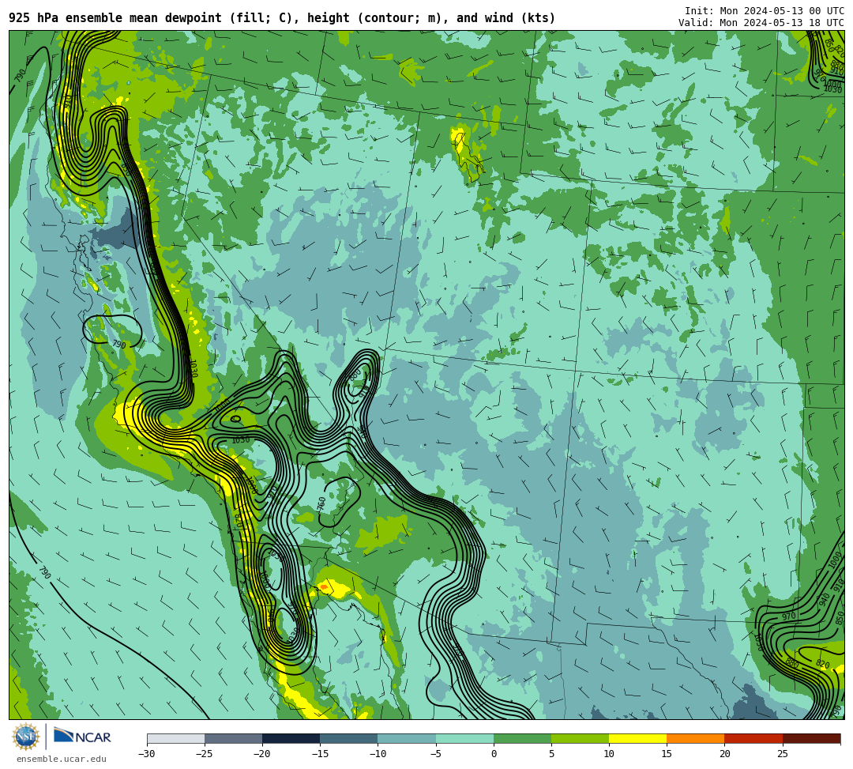Click the dark brown colorbar swatch above 25

click(x=811, y=738)
